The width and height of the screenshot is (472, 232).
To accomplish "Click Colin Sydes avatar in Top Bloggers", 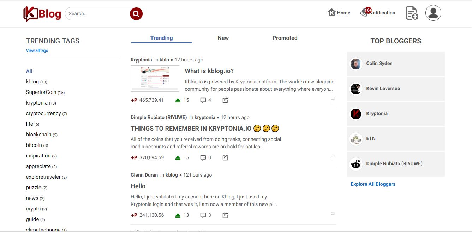I will point(356,64).
